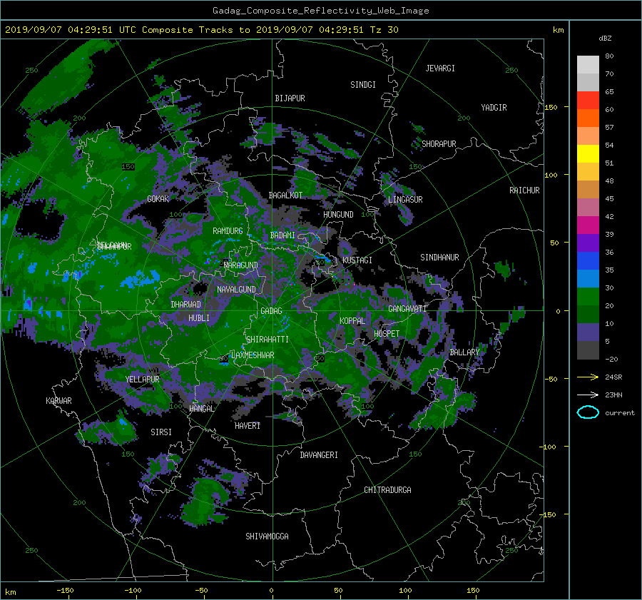This screenshot has height=600, width=642.
Task: Click the BALLARY label
Action: point(464,352)
